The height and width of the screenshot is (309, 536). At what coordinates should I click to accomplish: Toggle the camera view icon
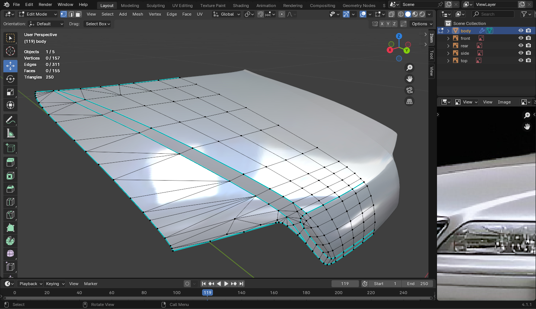[409, 90]
